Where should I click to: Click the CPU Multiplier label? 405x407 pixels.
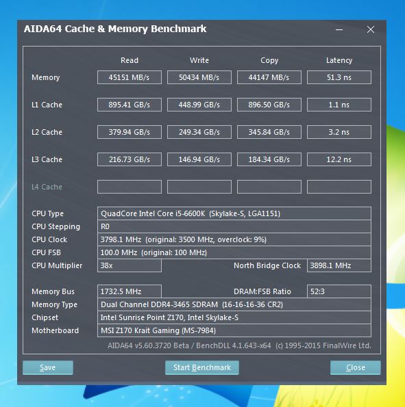pyautogui.click(x=57, y=265)
